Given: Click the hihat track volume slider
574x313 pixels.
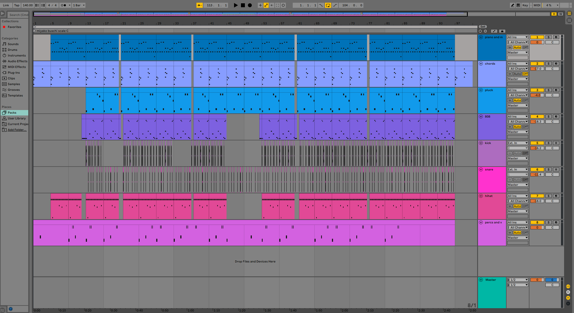Looking at the screenshot, I should click(537, 201).
